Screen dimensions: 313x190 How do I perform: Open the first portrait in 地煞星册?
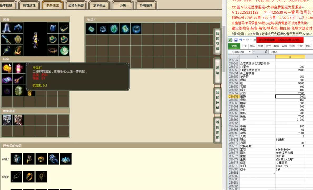(x=7, y=120)
